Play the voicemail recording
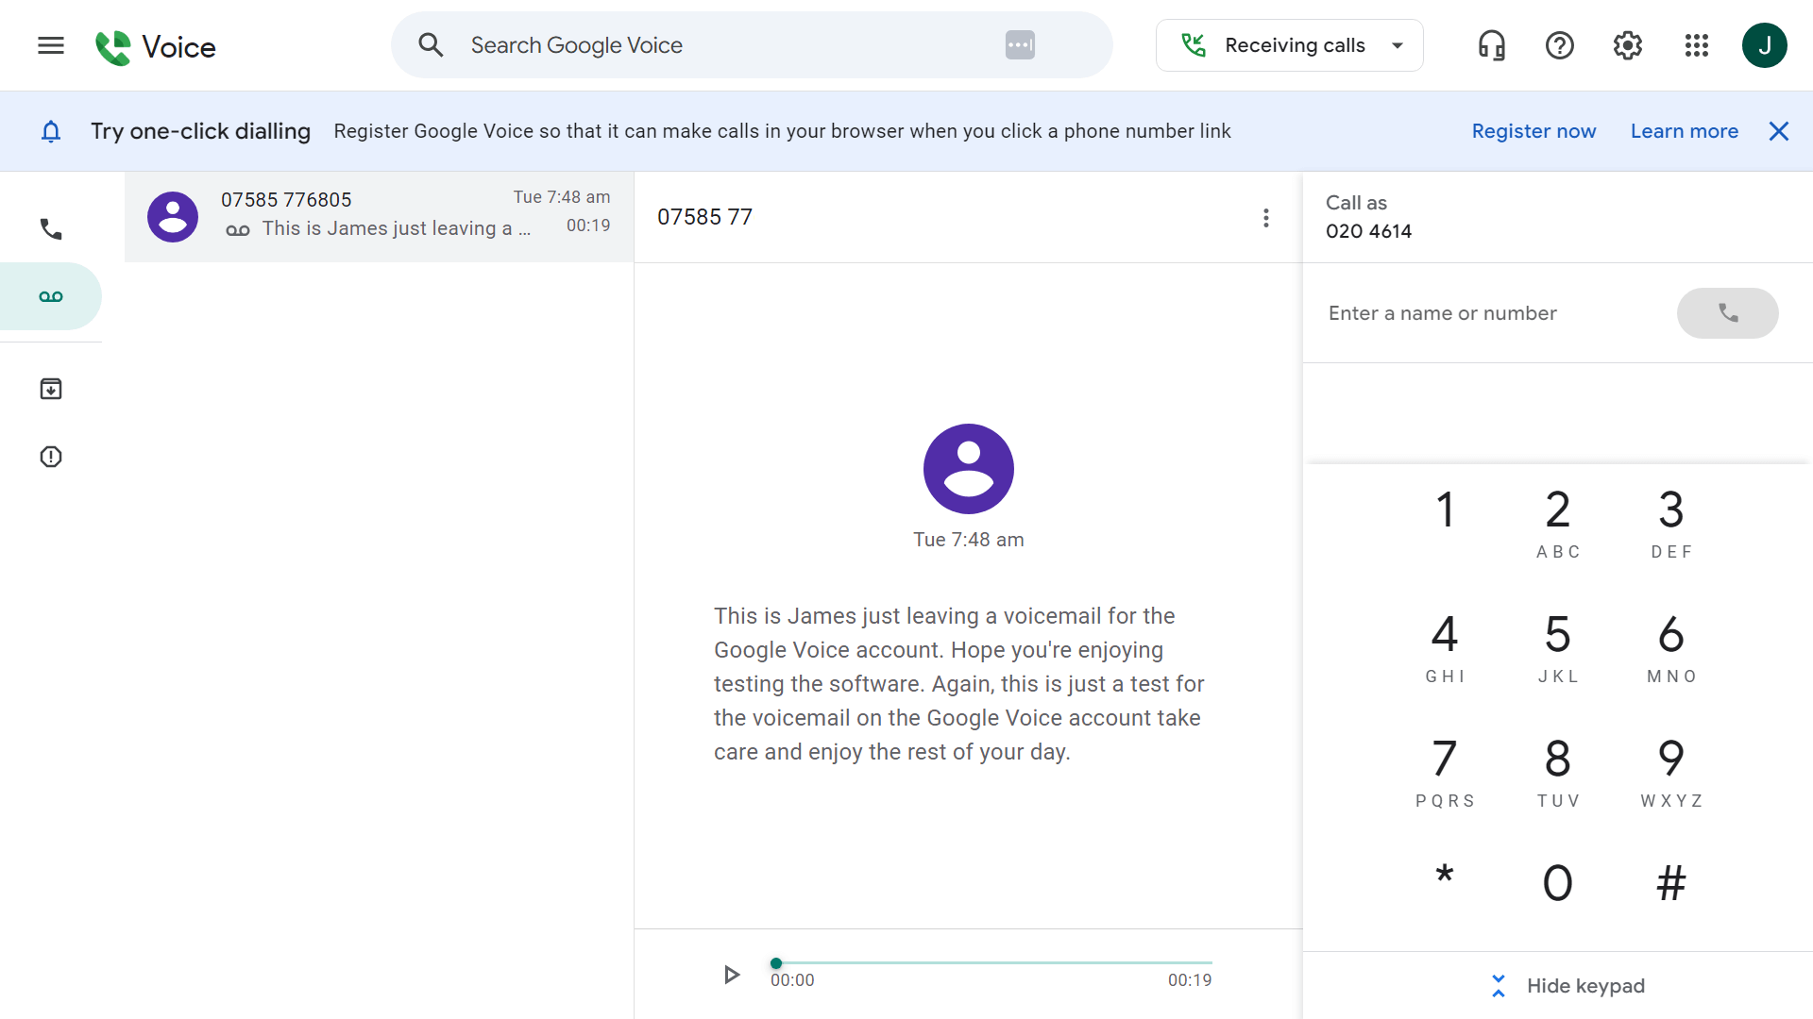This screenshot has height=1019, width=1813. (x=732, y=976)
